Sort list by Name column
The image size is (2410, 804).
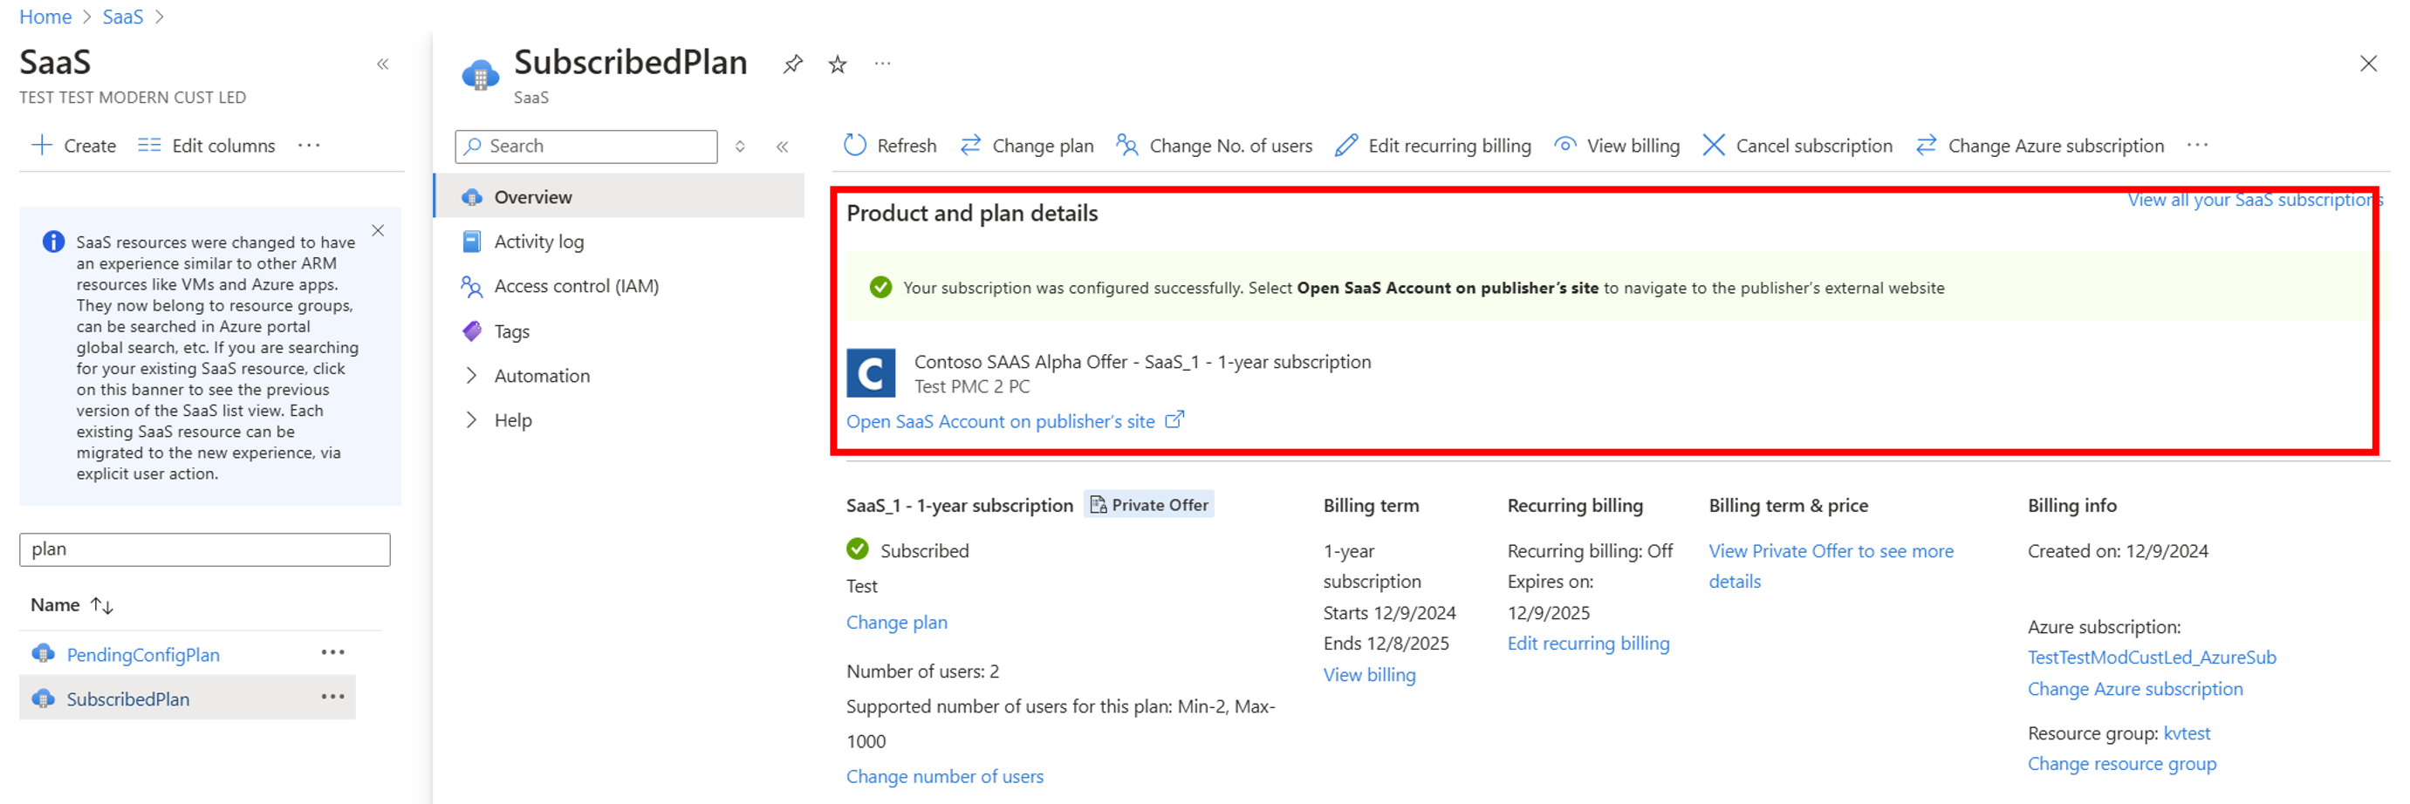pos(101,605)
